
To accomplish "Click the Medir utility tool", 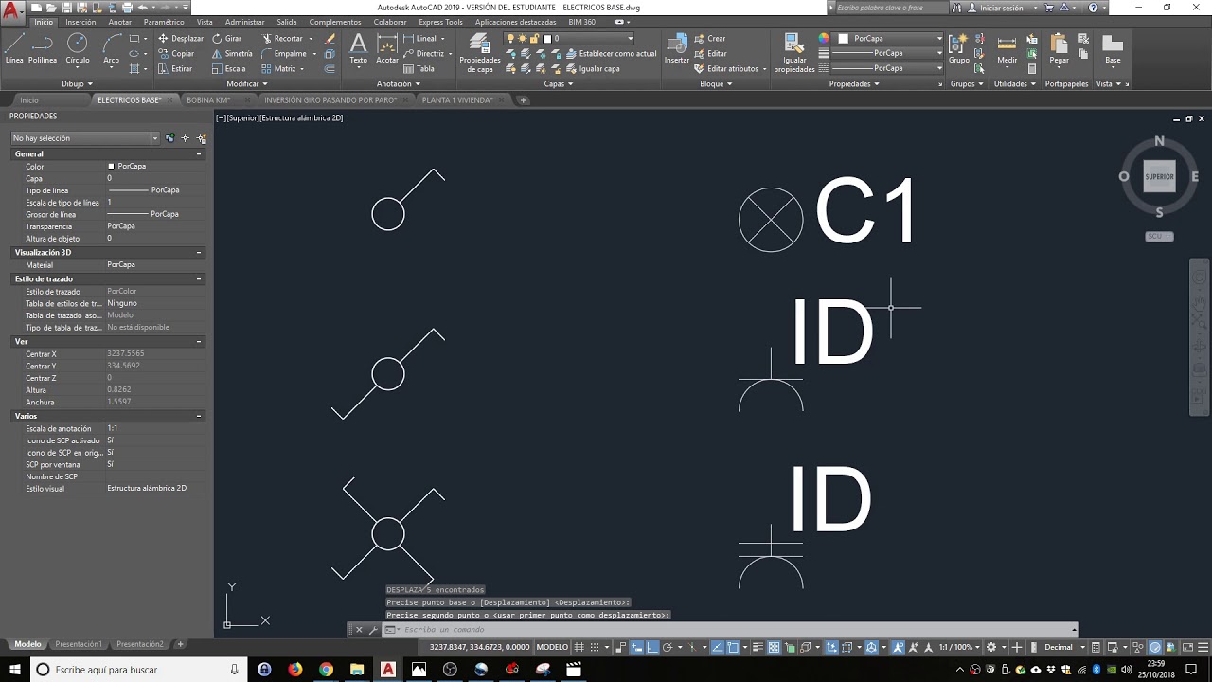I will pos(1007,48).
